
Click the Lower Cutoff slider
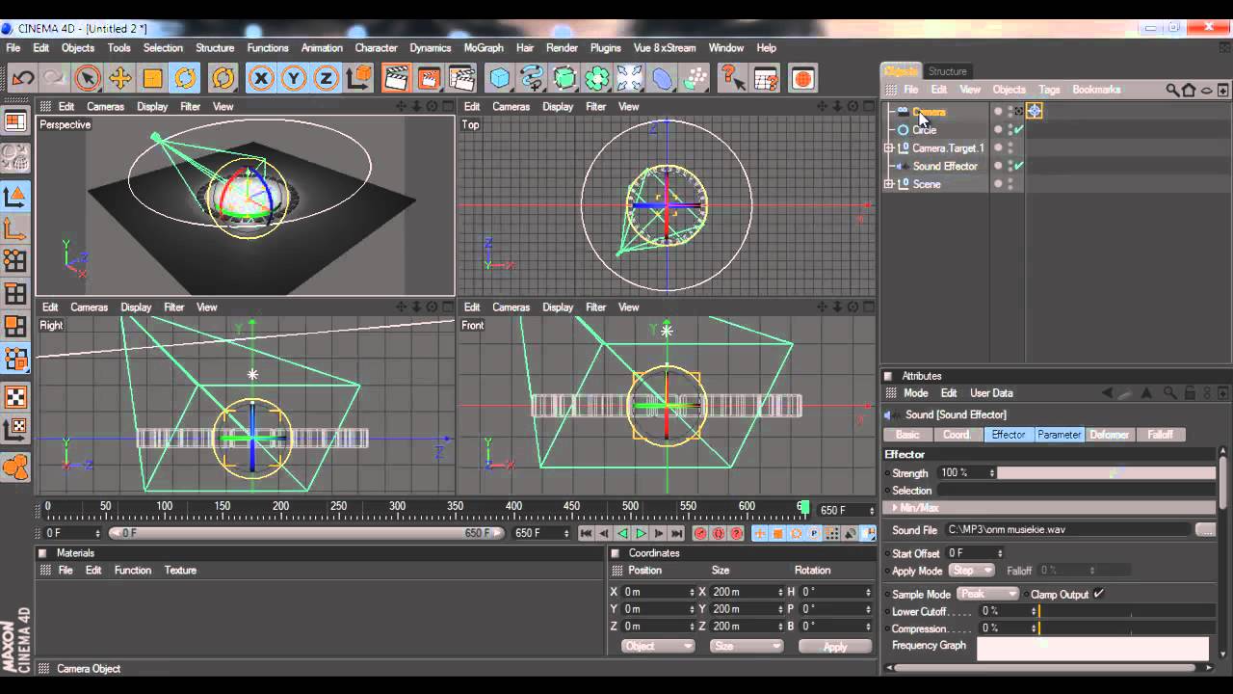pyautogui.click(x=1127, y=611)
